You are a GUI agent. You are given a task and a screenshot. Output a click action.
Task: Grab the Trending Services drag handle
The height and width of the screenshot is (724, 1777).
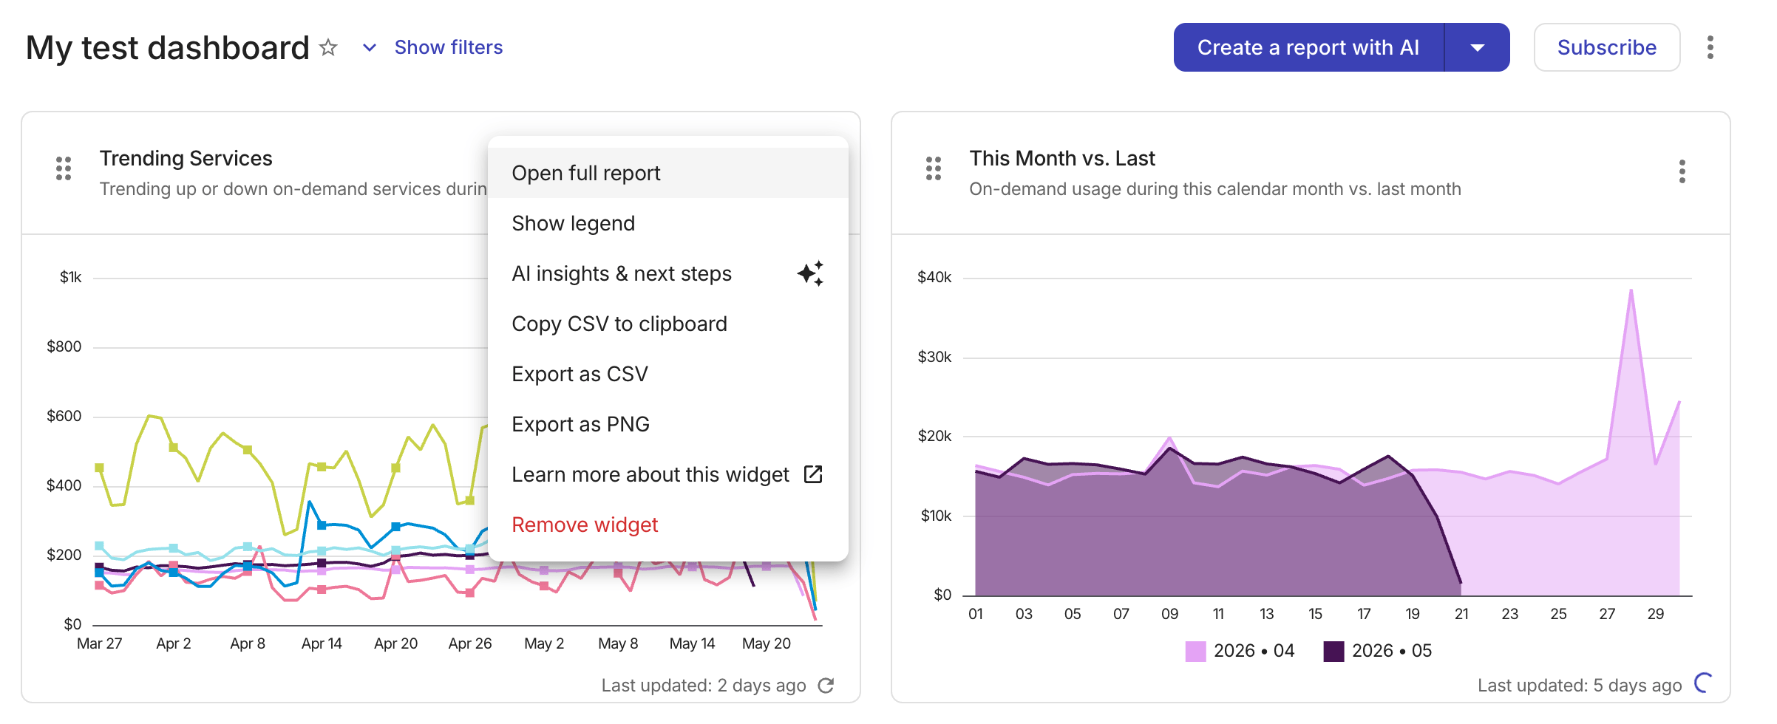(64, 168)
